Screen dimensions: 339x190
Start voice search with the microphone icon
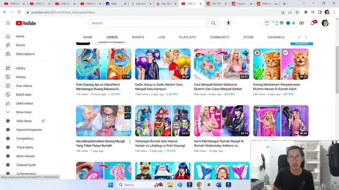point(228,23)
